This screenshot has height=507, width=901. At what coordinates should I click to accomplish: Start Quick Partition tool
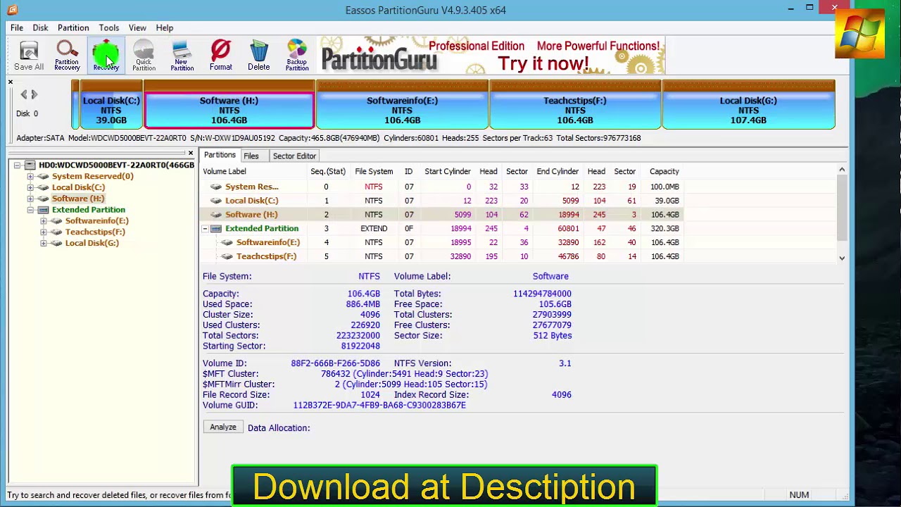[144, 56]
